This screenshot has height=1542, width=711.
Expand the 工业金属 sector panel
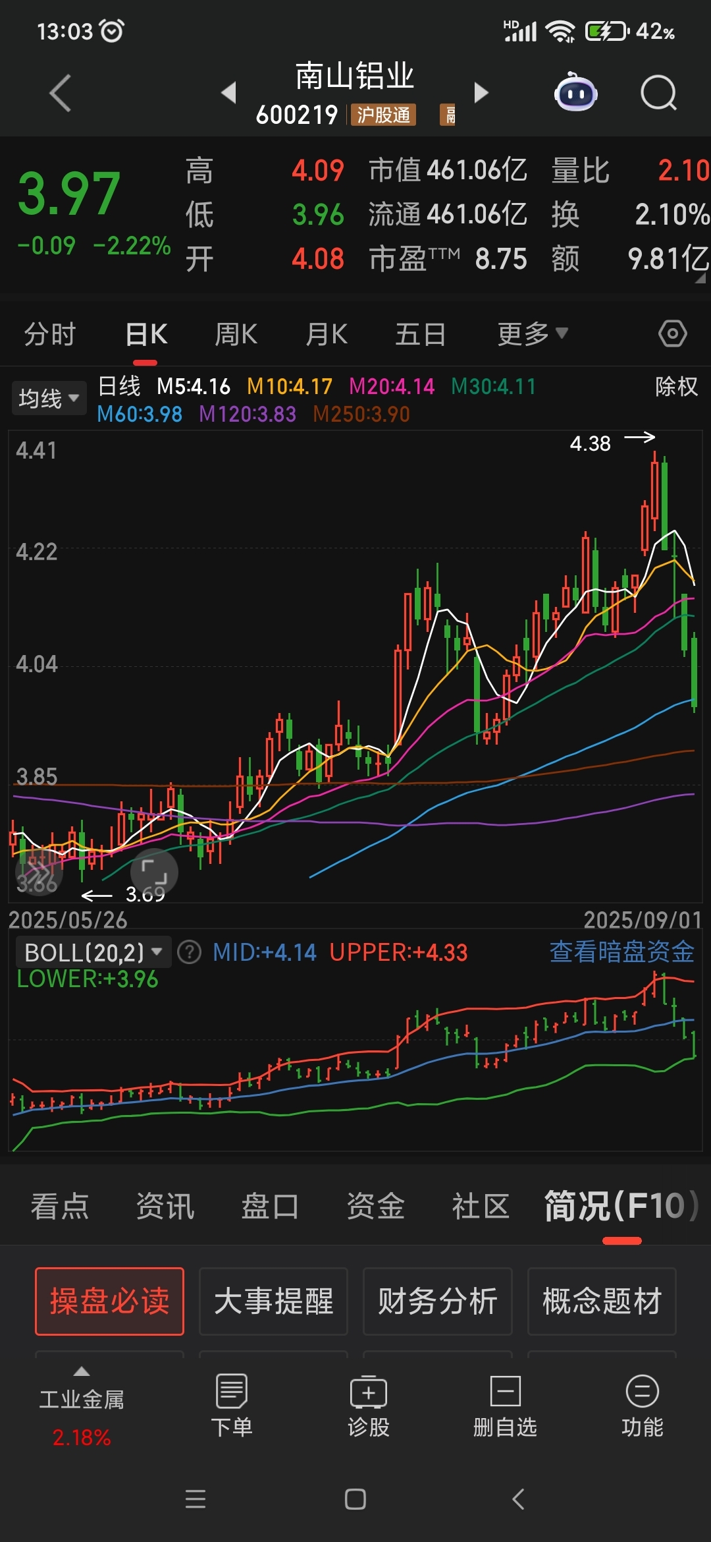point(82,1406)
